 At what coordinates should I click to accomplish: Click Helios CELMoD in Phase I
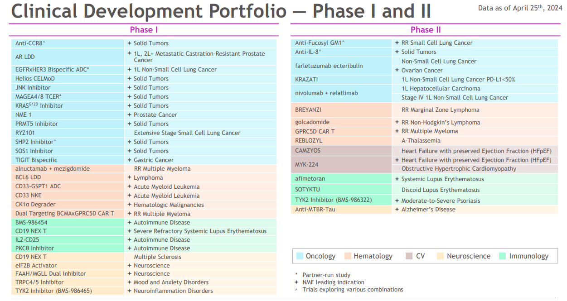coord(35,79)
